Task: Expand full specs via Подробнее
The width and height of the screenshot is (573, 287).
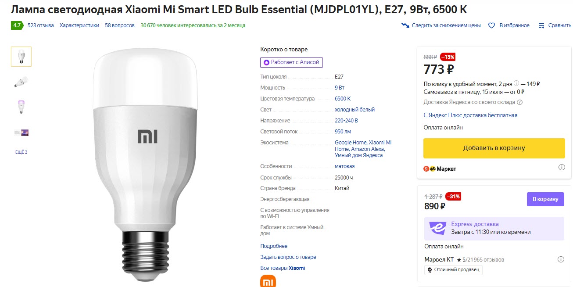Action: (x=273, y=246)
